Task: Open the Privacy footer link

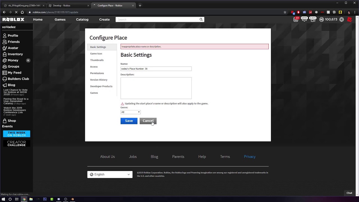Action: click(250, 157)
